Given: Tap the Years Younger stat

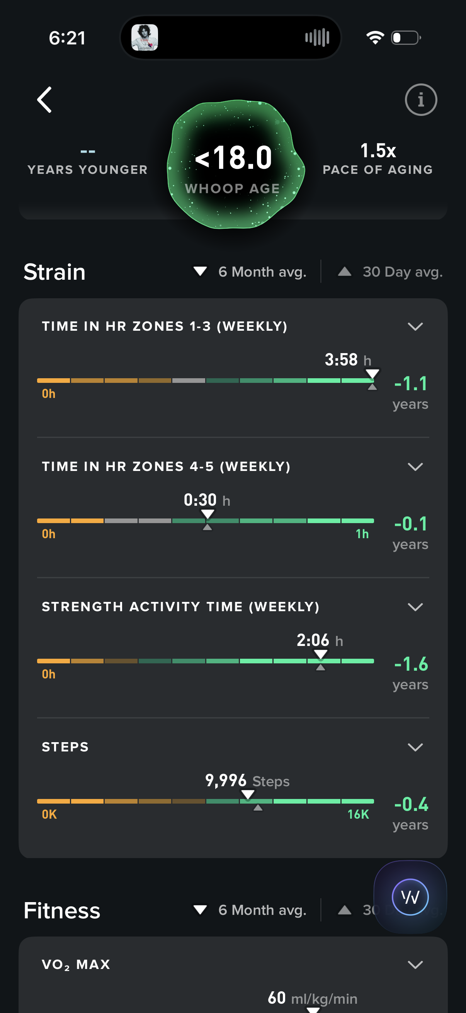Looking at the screenshot, I should pyautogui.click(x=87, y=161).
